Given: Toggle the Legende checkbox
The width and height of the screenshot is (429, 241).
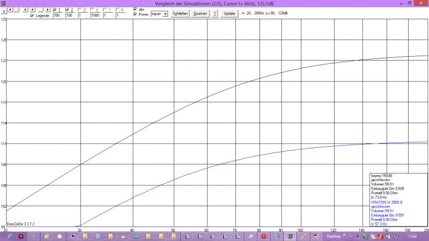Looking at the screenshot, I should pyautogui.click(x=32, y=16).
